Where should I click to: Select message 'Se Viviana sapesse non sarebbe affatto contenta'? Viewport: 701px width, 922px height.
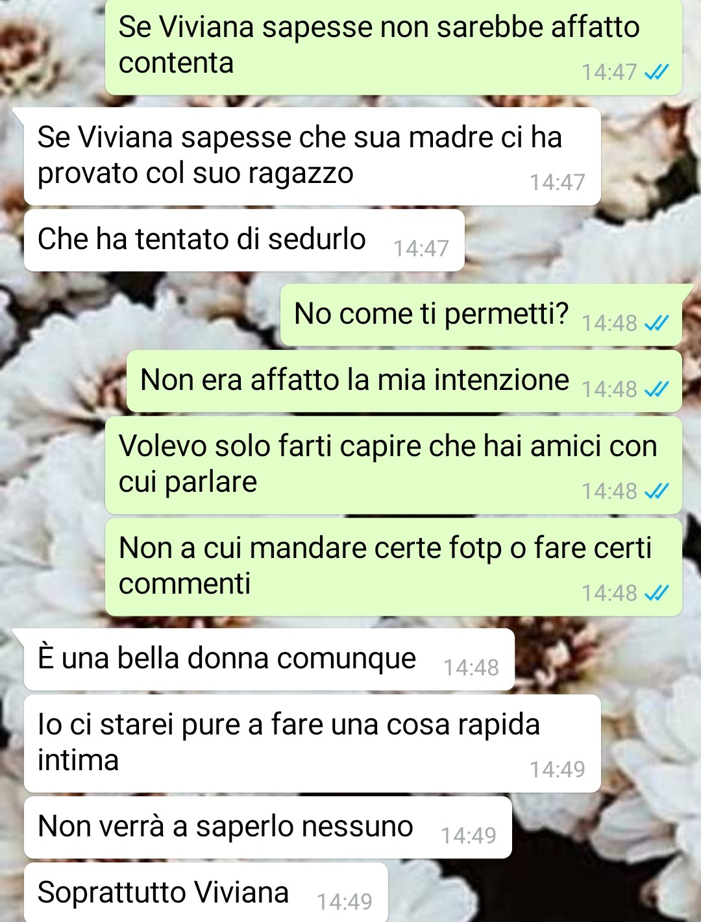tap(393, 47)
